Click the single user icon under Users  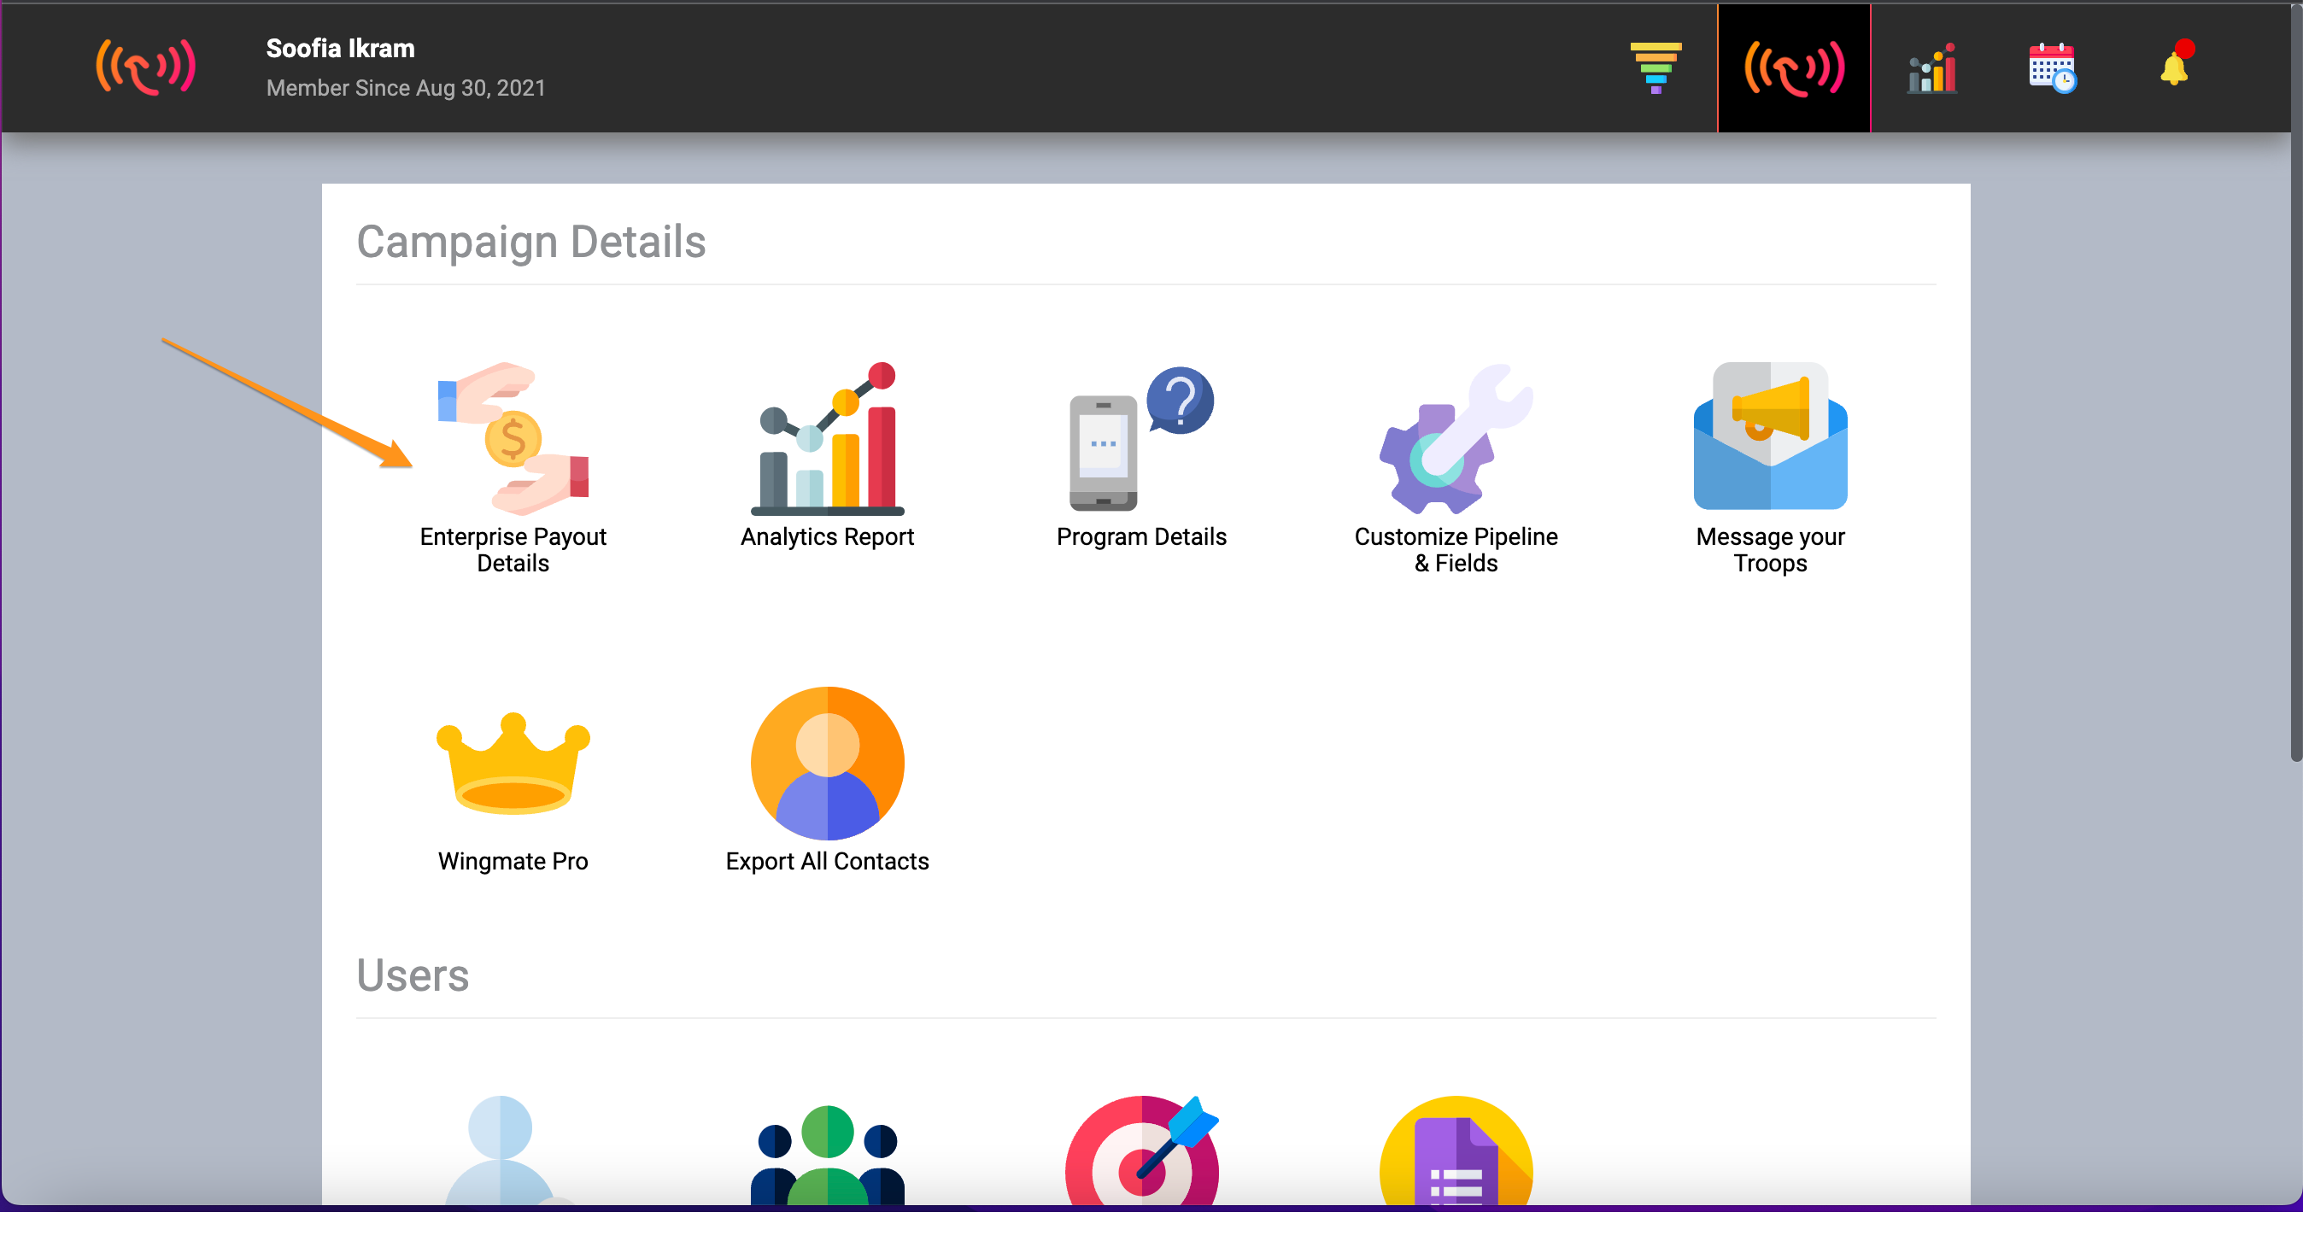(x=500, y=1150)
